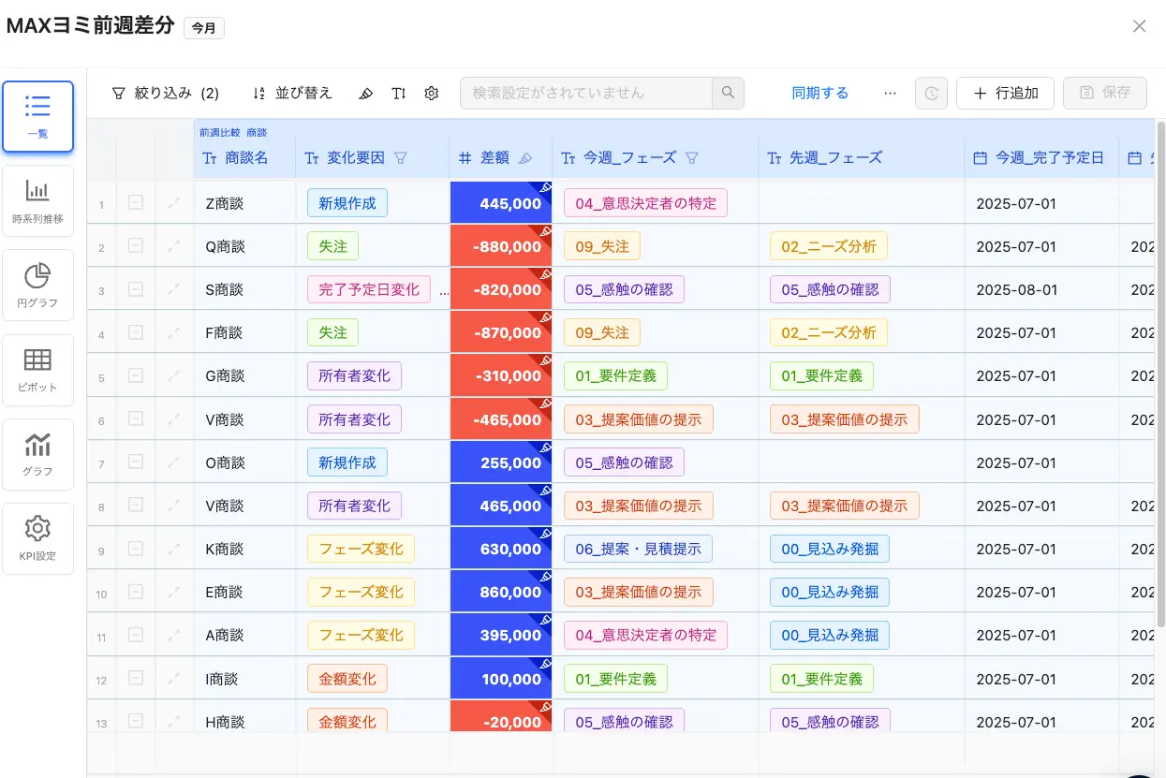Open the detail arrow for O商談 row
The height and width of the screenshot is (778, 1166).
pos(173,462)
